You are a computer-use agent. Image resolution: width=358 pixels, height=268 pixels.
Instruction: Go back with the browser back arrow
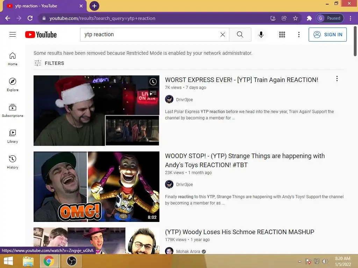tap(8, 18)
